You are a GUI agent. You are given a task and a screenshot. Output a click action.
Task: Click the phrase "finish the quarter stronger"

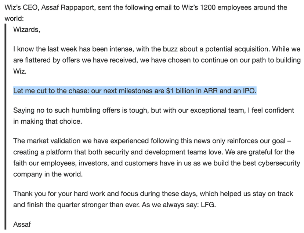[x=69, y=204]
